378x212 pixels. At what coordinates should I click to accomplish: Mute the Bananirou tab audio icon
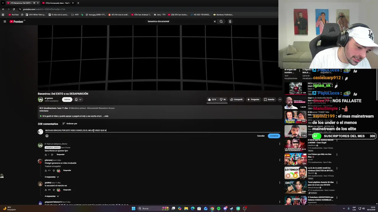click(34, 3)
